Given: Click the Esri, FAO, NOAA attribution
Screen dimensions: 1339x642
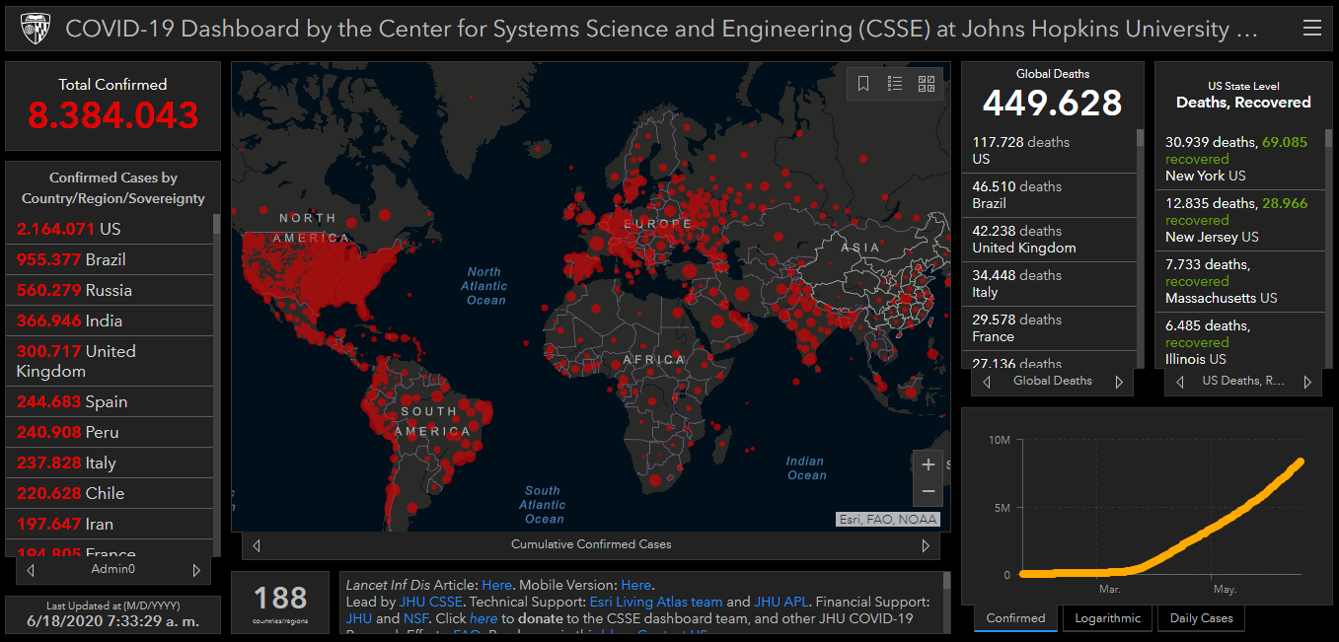Looking at the screenshot, I should pos(888,520).
